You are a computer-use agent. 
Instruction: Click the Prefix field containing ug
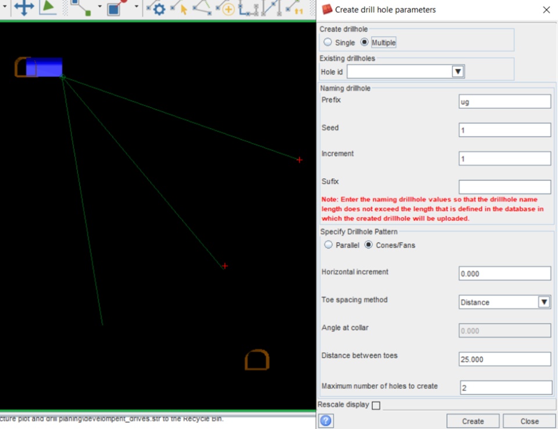point(505,101)
